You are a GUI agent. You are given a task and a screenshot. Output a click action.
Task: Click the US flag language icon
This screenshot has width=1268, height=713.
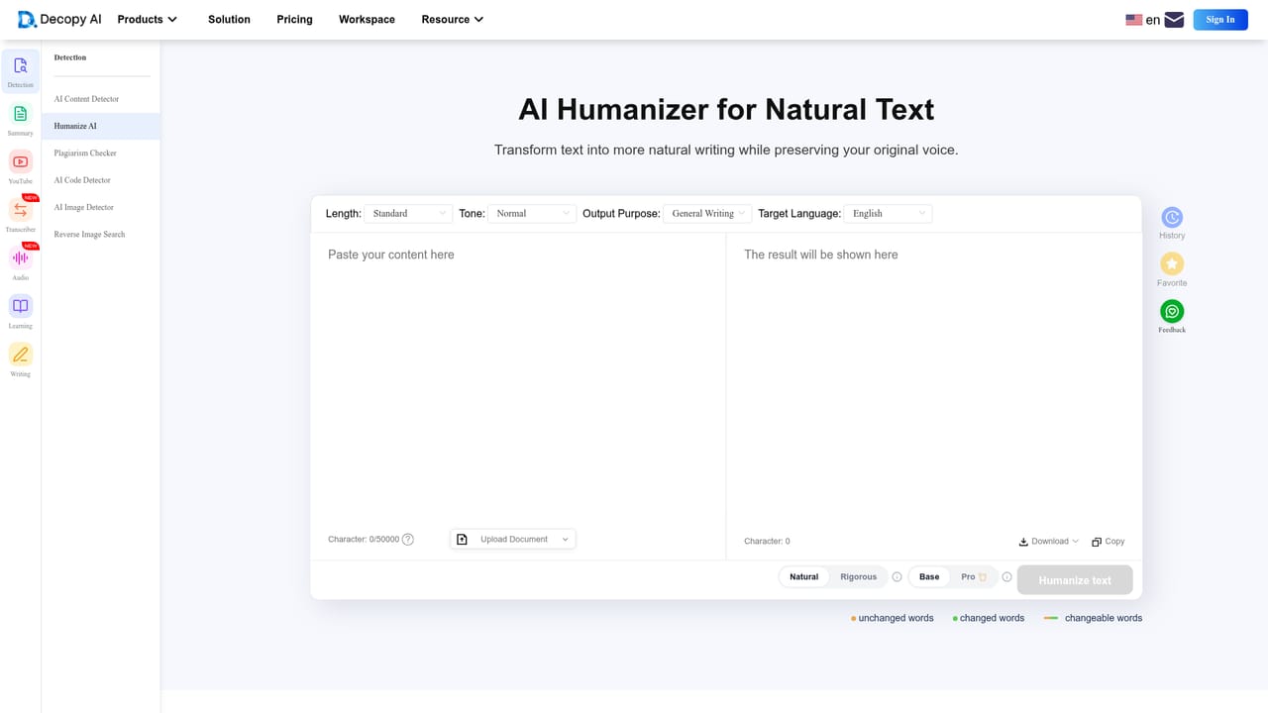(x=1134, y=20)
